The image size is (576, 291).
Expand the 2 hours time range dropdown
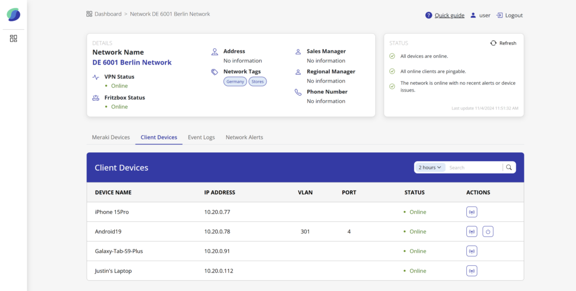[430, 167]
